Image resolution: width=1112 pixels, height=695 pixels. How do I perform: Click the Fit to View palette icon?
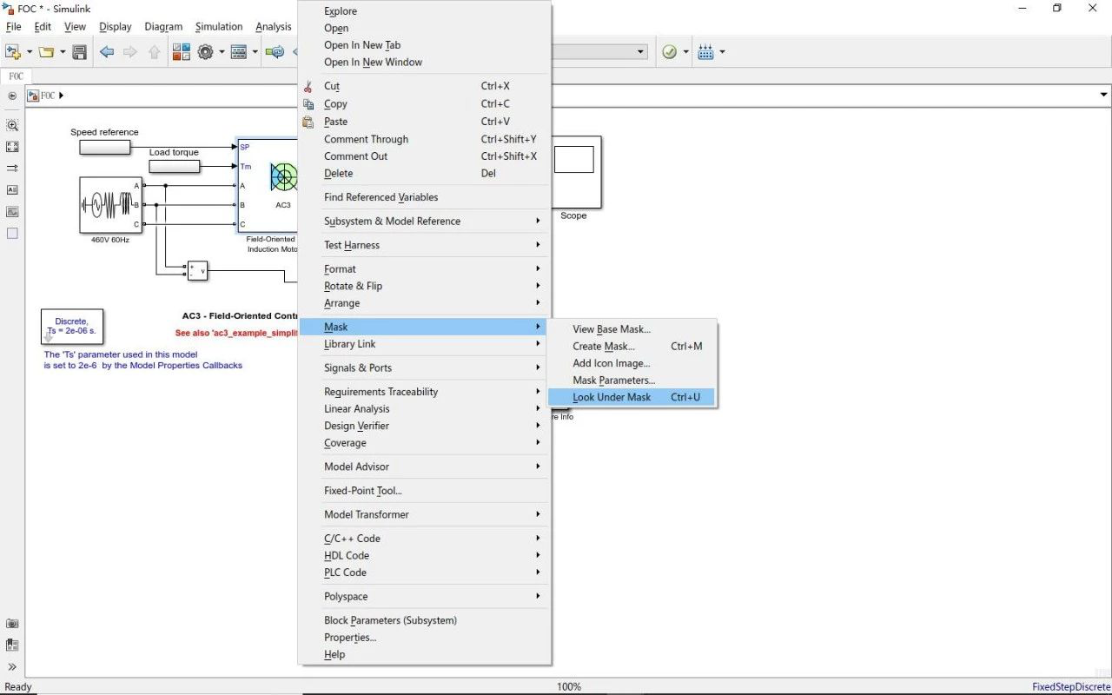pyautogui.click(x=12, y=147)
